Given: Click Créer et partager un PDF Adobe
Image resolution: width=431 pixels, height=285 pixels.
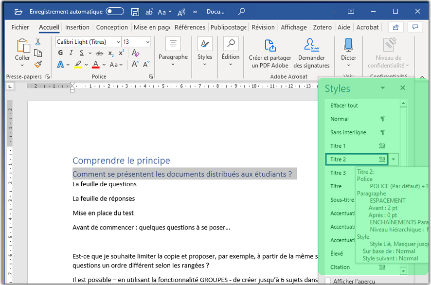Looking at the screenshot, I should (270, 53).
